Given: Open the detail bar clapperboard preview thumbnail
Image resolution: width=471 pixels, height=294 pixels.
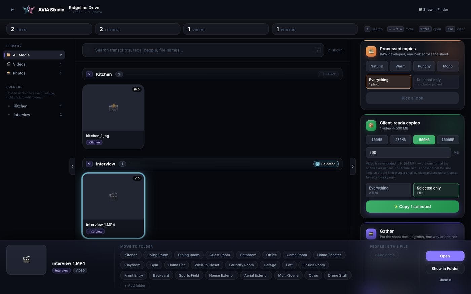Looking at the screenshot, I should click(27, 259).
